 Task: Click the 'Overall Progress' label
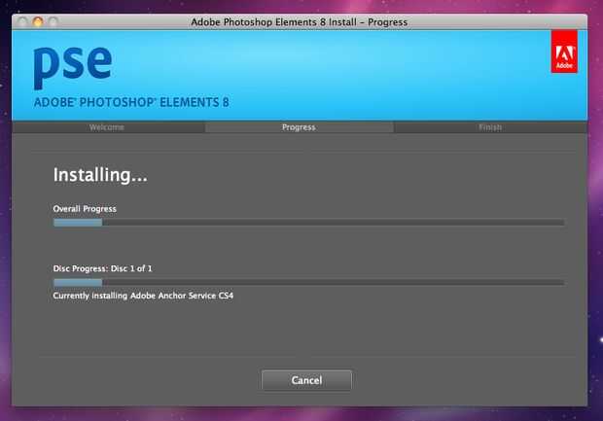pyautogui.click(x=85, y=209)
